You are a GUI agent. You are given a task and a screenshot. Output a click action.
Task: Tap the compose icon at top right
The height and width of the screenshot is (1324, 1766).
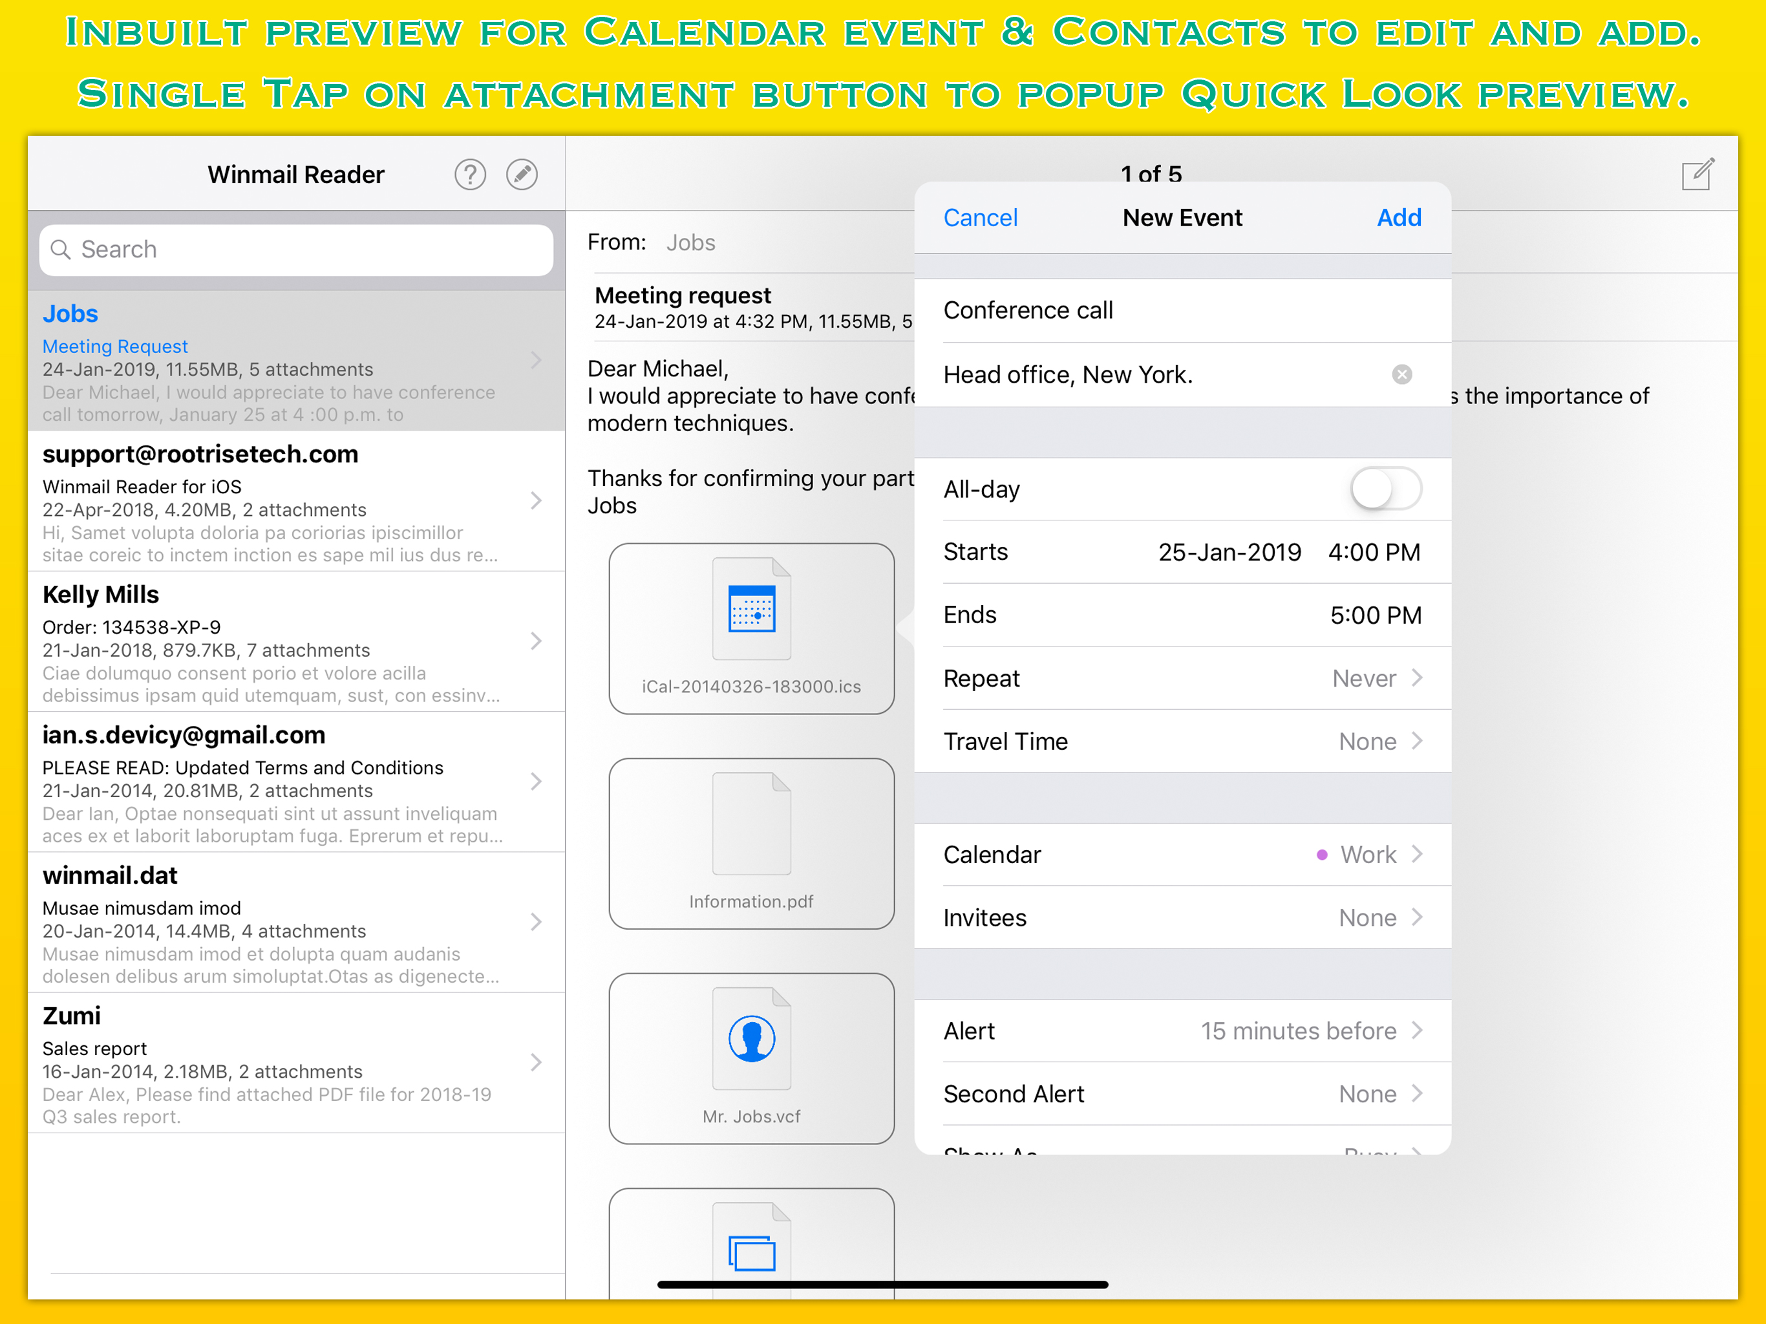pos(1697,174)
